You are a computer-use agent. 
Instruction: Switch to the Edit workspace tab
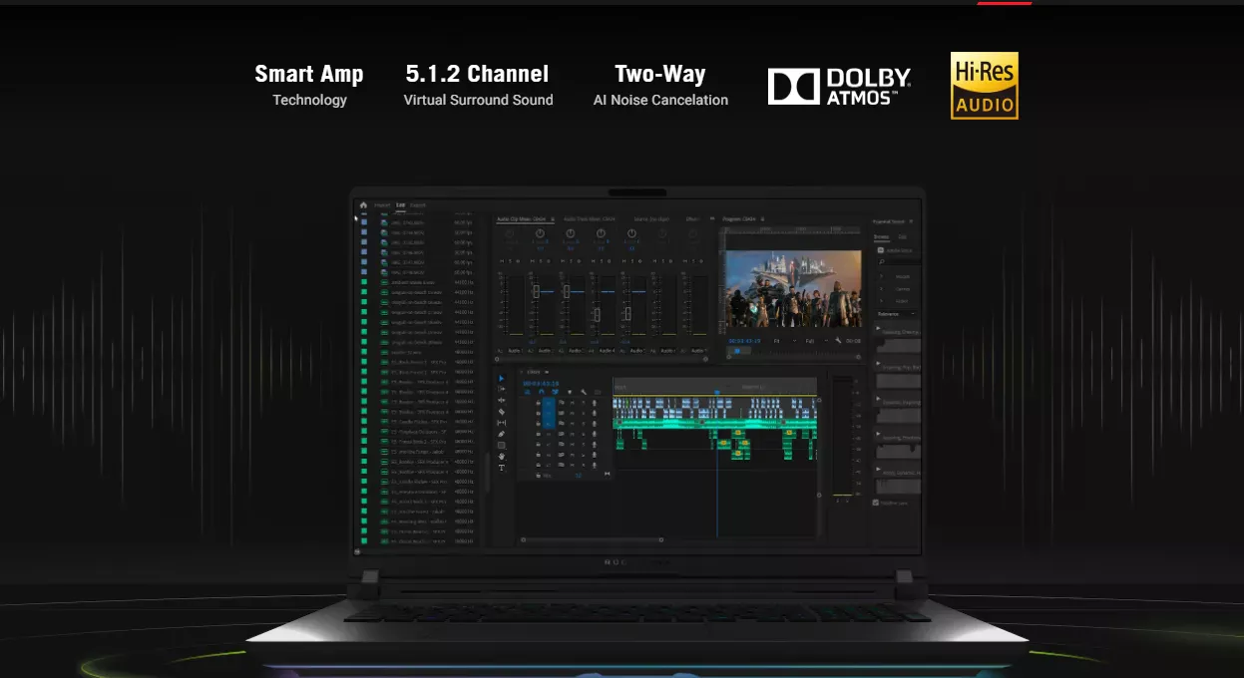401,205
